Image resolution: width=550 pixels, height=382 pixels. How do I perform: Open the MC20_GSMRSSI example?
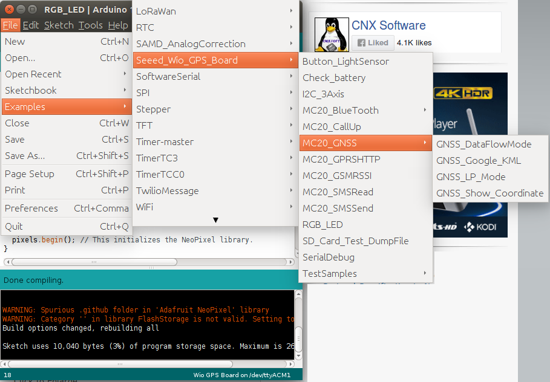point(365,175)
